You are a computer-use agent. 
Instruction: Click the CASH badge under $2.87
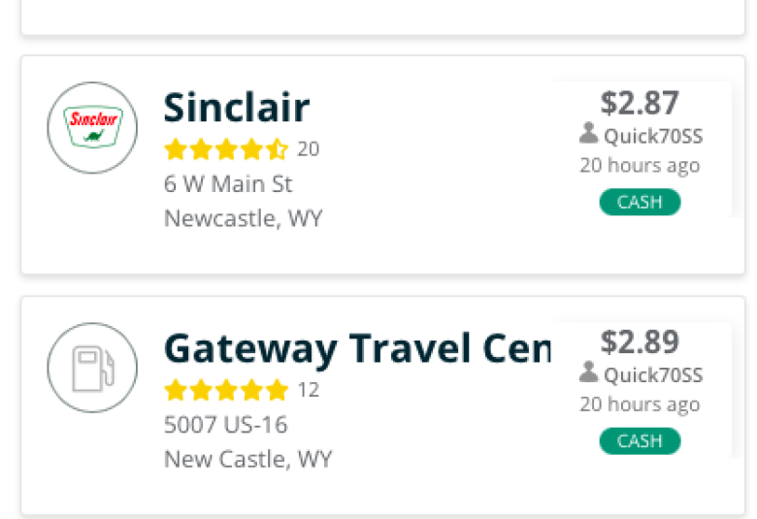640,202
